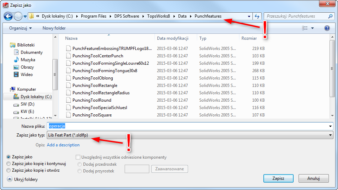Select the Muzyka library icon
Image resolution: width=338 pixels, height=190 pixels.
[x=16, y=60]
